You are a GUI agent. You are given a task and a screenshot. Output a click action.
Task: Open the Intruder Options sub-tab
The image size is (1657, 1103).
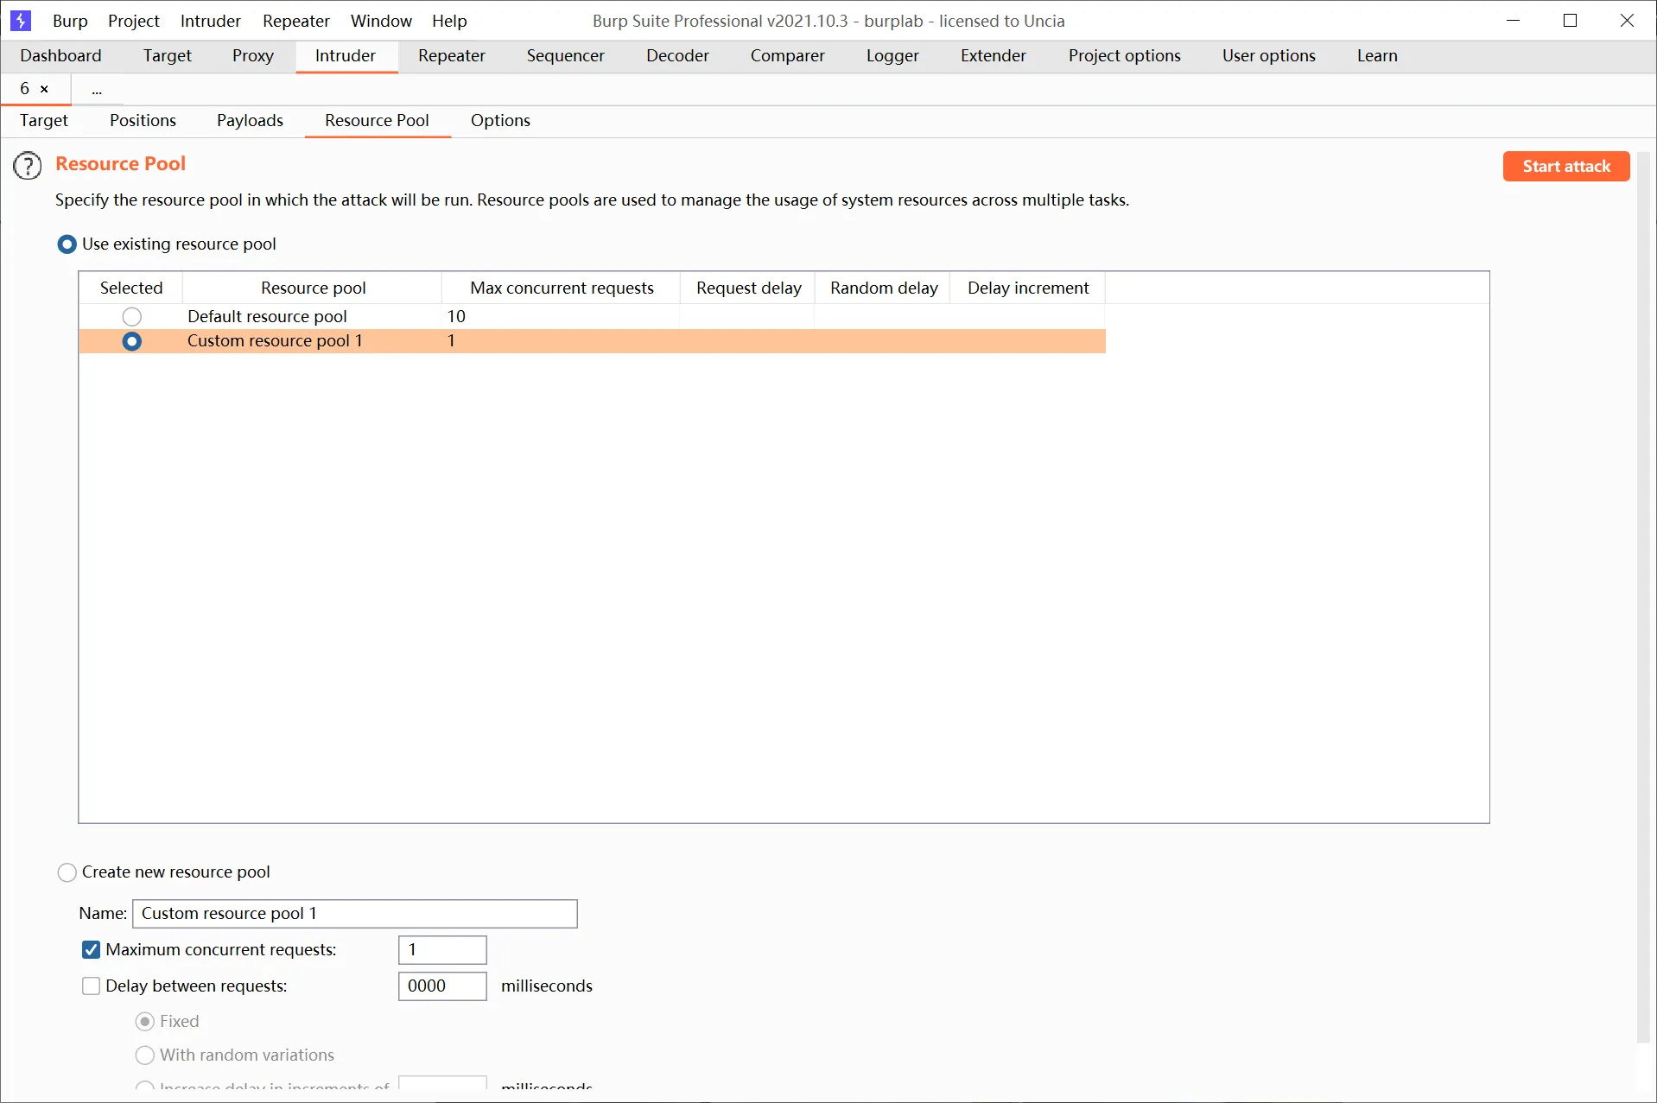click(500, 121)
